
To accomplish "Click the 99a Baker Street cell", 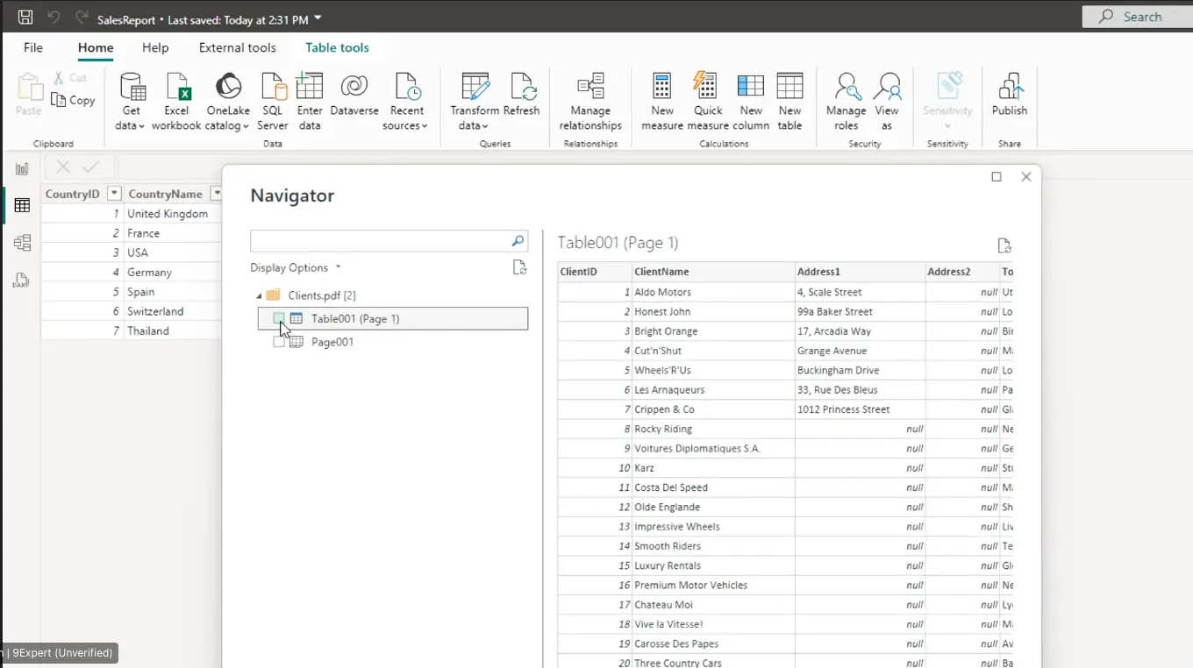I will (859, 311).
